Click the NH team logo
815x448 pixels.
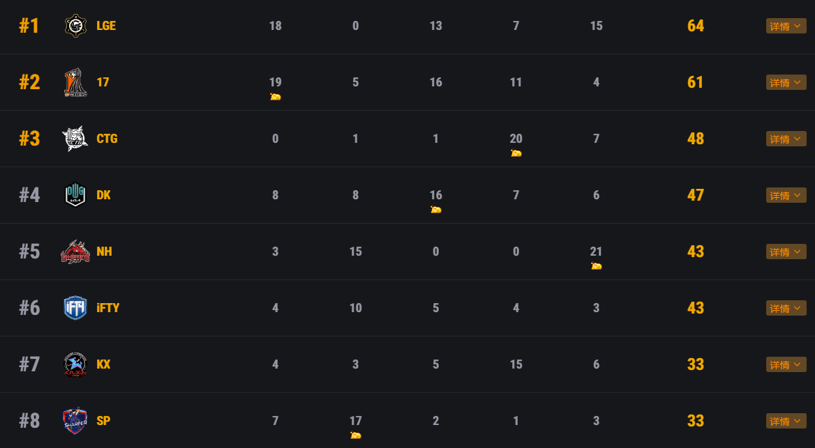click(75, 252)
